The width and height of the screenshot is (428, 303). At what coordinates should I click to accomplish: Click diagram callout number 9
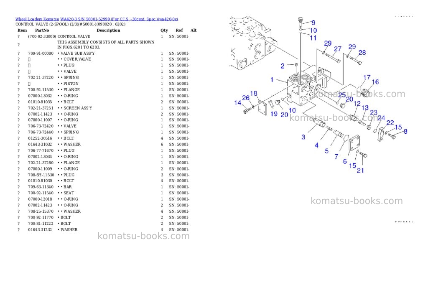pos(313,23)
